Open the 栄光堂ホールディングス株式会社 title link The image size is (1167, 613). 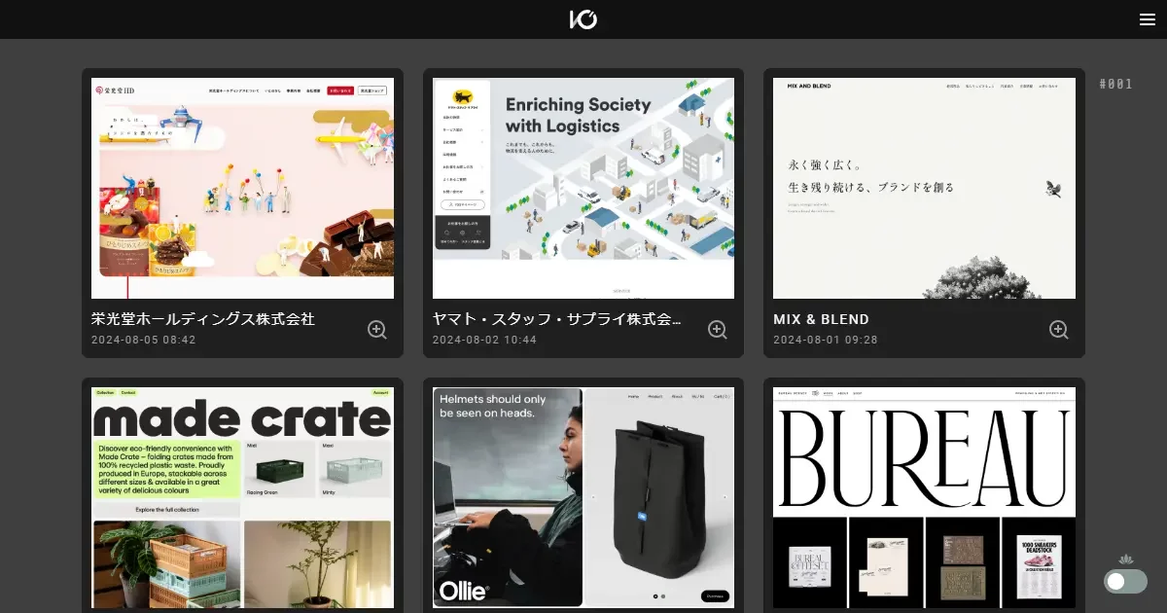[x=203, y=319]
